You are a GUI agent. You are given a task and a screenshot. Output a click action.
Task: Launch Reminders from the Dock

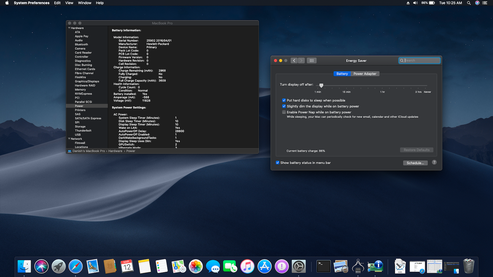[161, 266]
